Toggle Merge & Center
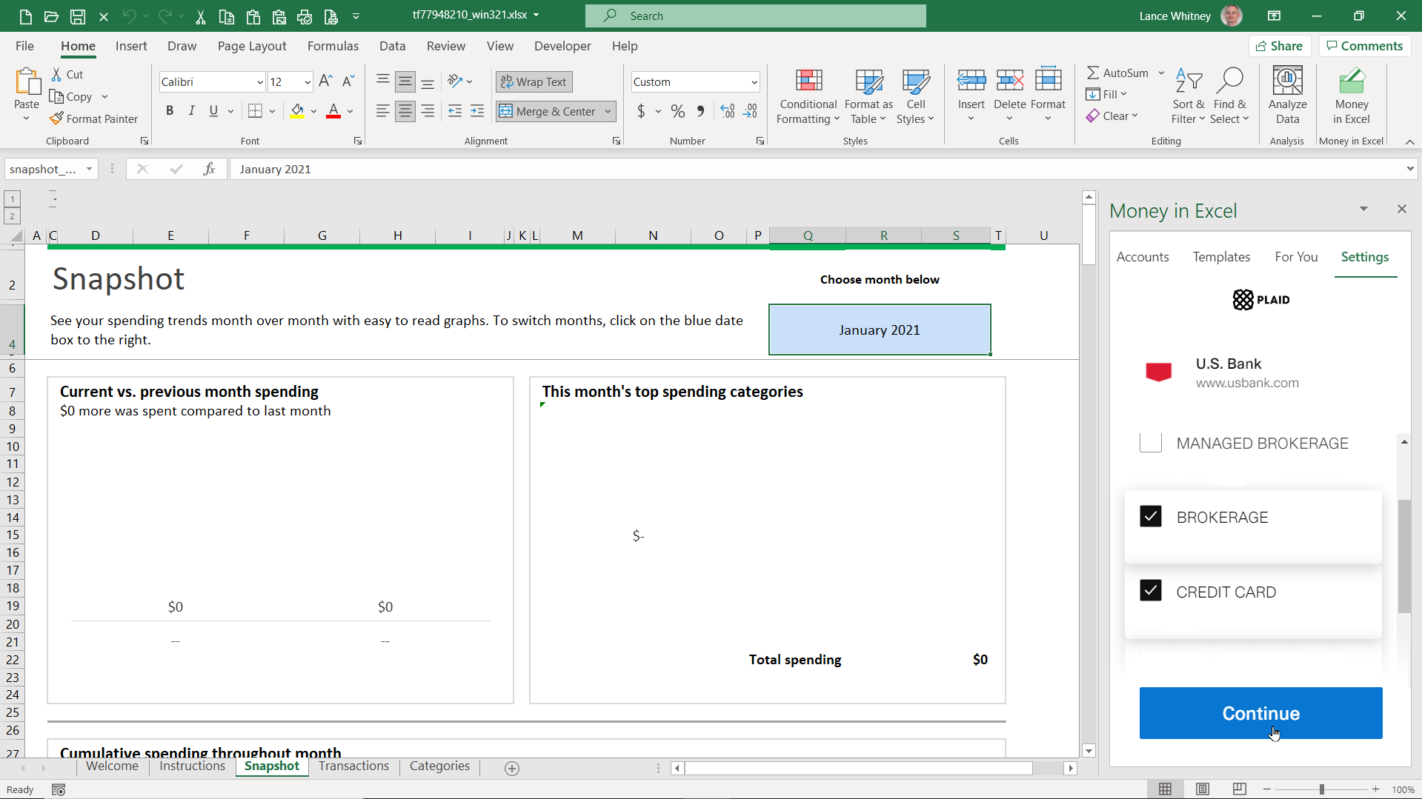The width and height of the screenshot is (1422, 799). [x=548, y=111]
